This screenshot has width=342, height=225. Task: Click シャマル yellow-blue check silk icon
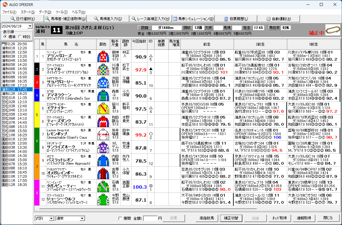point(103,69)
